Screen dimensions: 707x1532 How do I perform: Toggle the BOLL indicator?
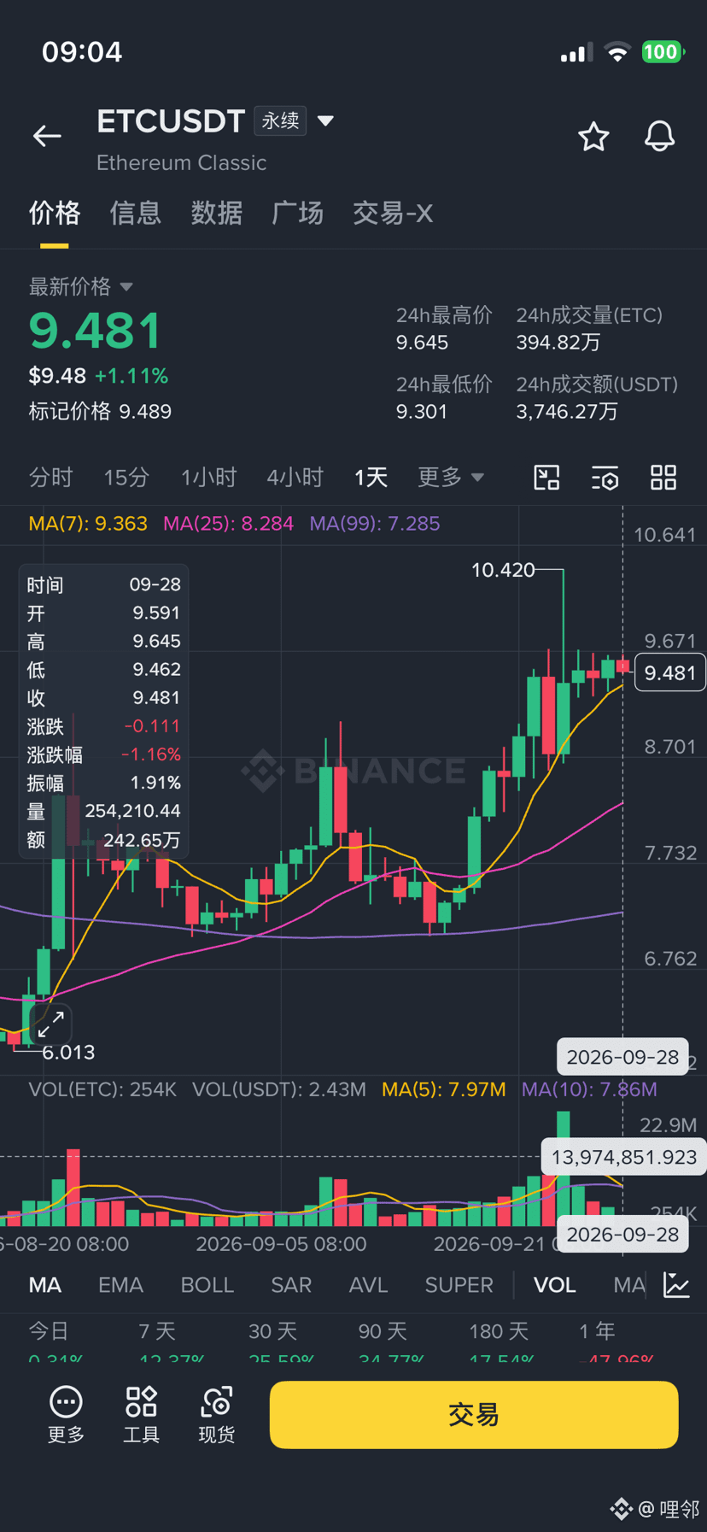pyautogui.click(x=207, y=1285)
